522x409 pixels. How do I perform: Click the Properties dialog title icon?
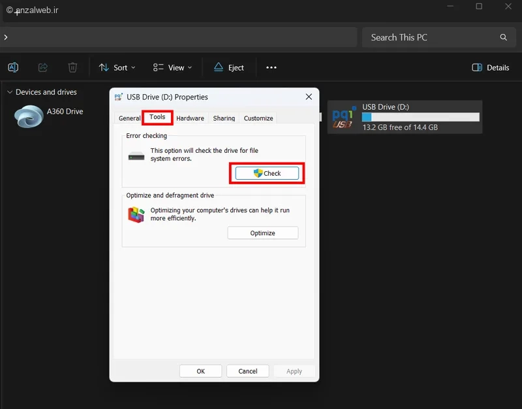click(118, 97)
